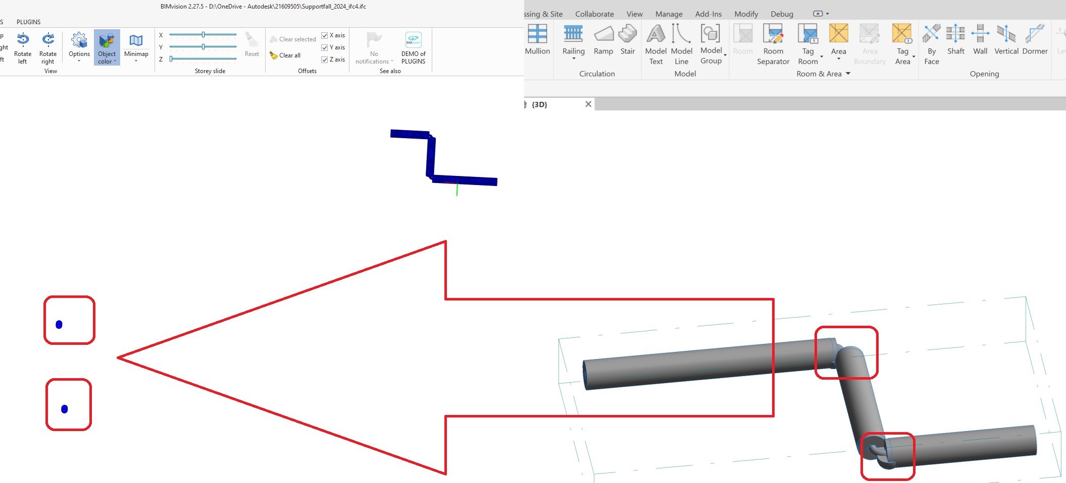This screenshot has height=483, width=1066.
Task: Select the Shaft opening tool
Action: (x=955, y=43)
